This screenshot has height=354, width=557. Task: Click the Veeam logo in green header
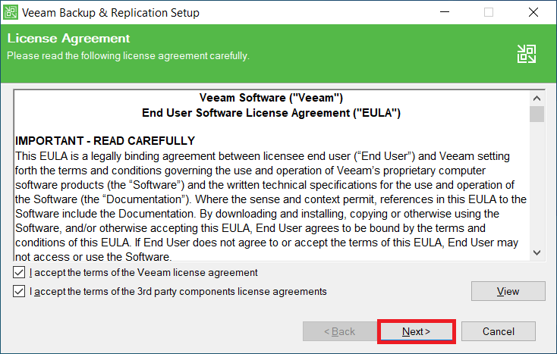click(x=527, y=53)
